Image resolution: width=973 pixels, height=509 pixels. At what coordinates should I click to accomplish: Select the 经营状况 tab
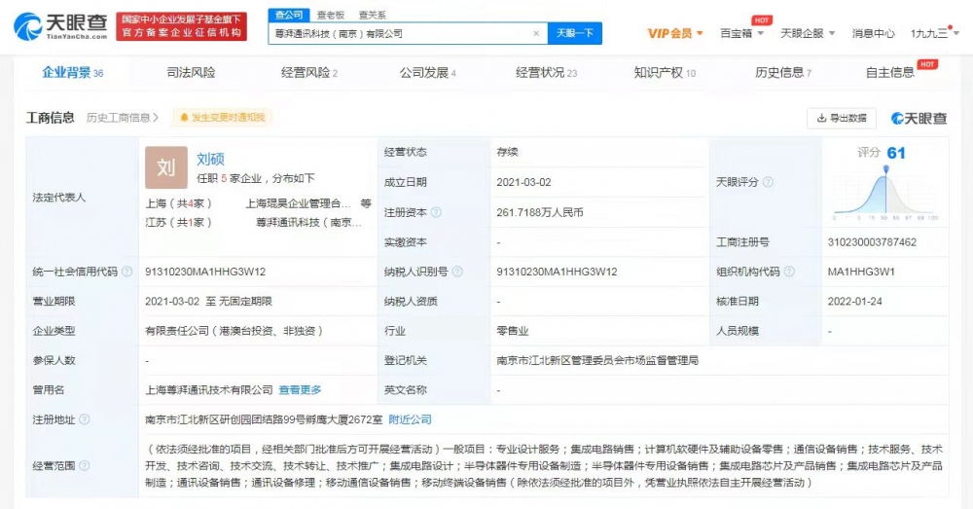[546, 73]
